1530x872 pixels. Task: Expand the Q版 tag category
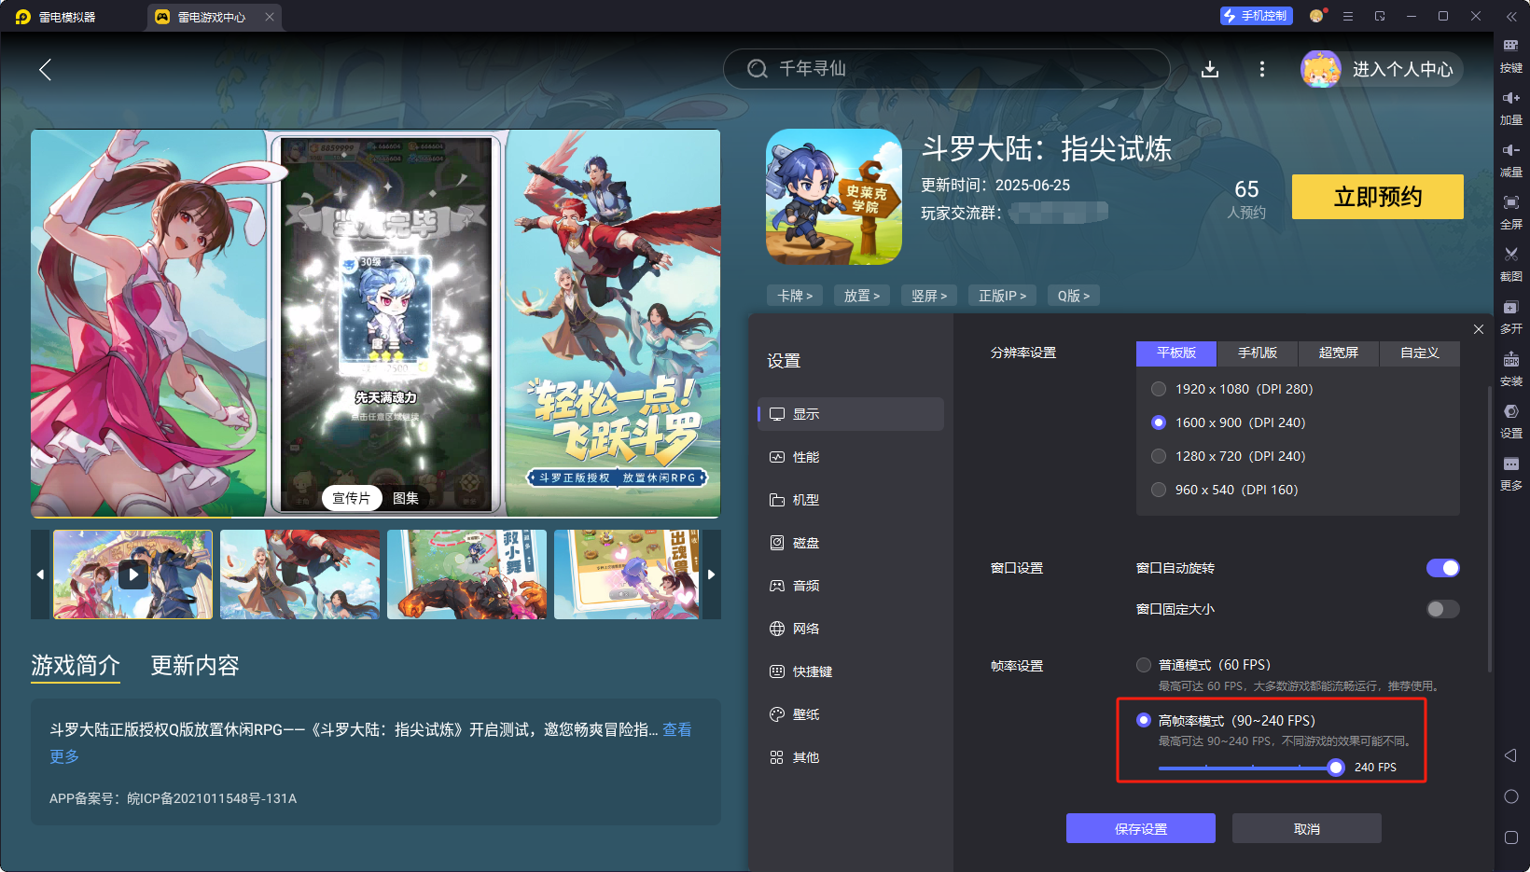pos(1073,296)
